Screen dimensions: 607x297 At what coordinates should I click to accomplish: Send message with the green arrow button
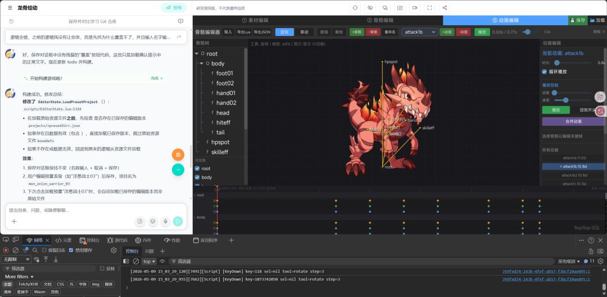coord(178,222)
